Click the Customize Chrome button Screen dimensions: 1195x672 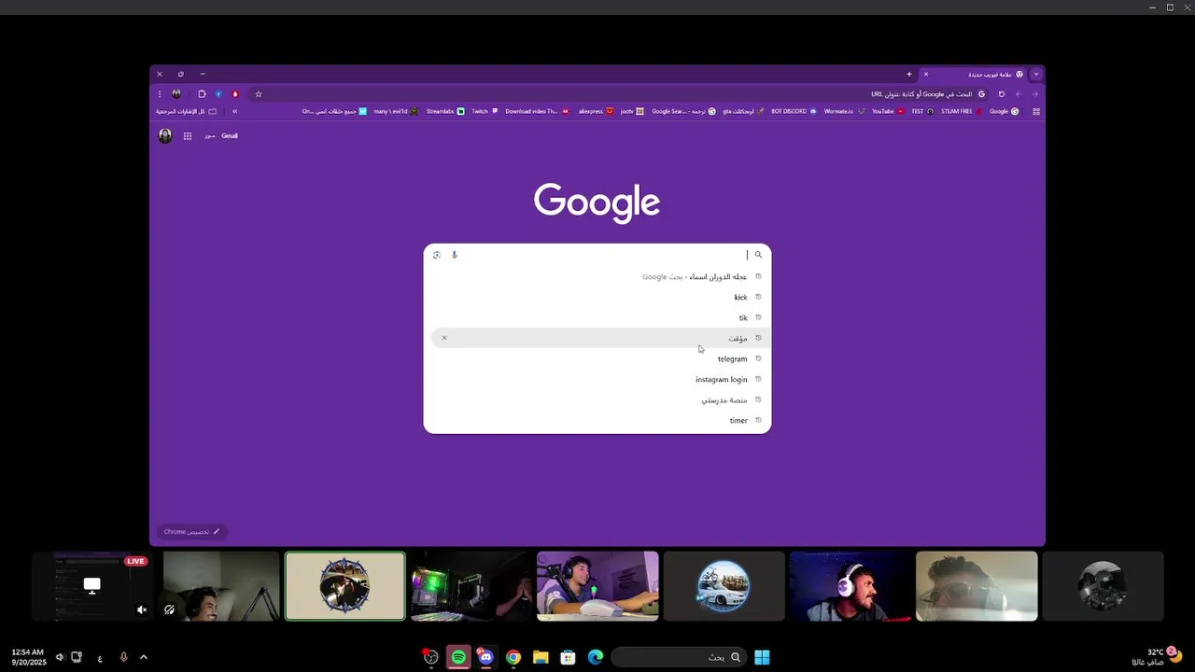click(x=192, y=532)
